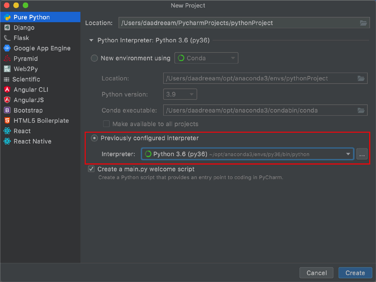376x282 pixels.
Task: Click the Angular CLI shield icon
Action: click(7, 90)
